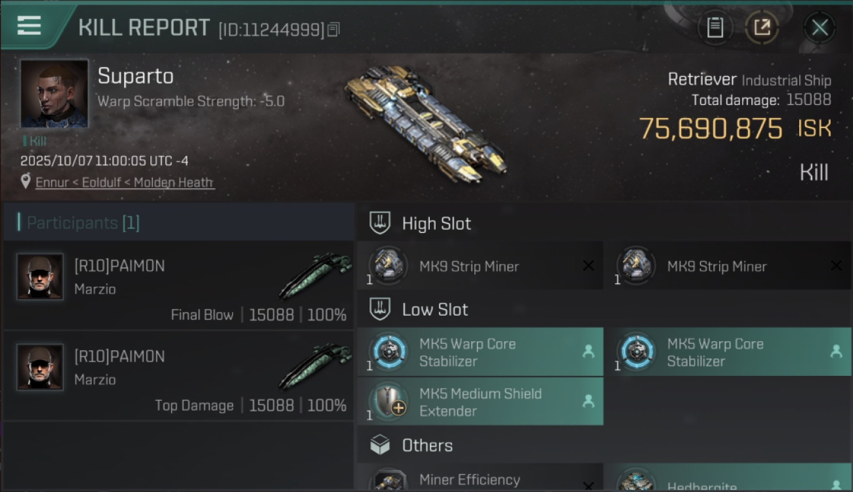Copy the kill report ID
The height and width of the screenshot is (492, 853).
[333, 30]
